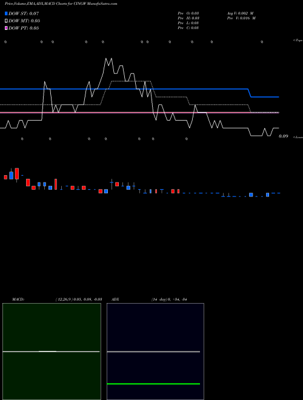The image size is (303, 400).
Task: Click the green line in ADX panel
Action: point(153,384)
